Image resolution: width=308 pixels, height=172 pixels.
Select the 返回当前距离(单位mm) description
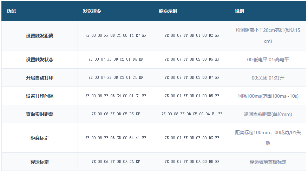pyautogui.click(x=268, y=114)
